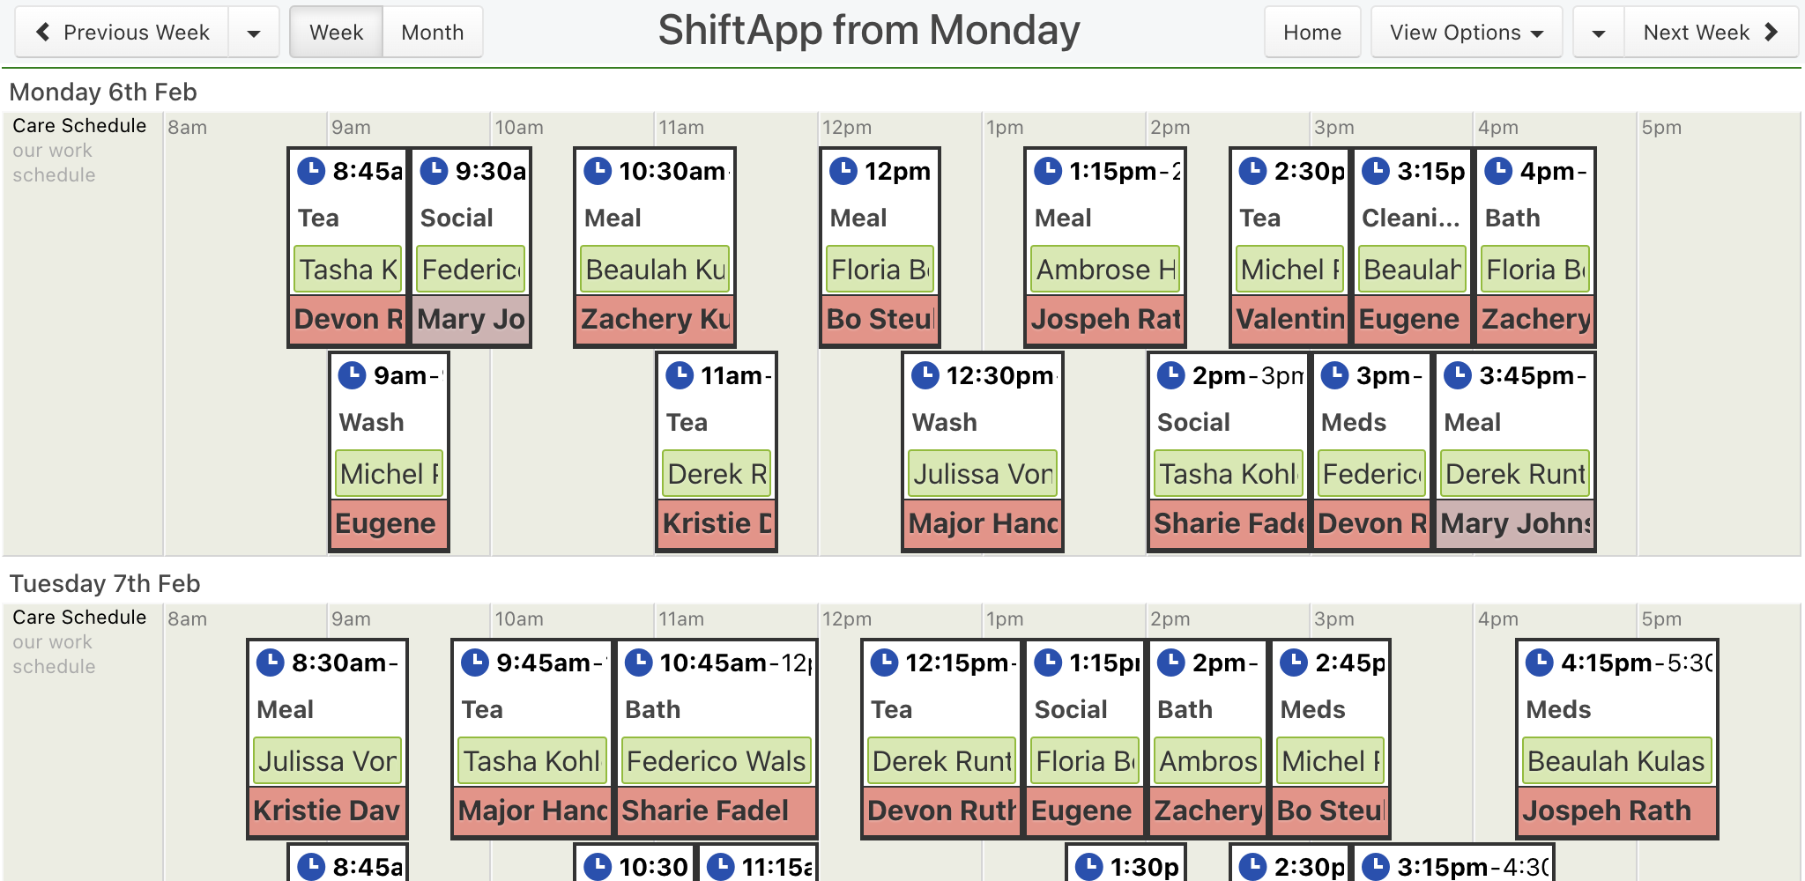Open dropdown arrow beside Next Week
Viewport: 1805px width, 881px height.
tap(1599, 33)
